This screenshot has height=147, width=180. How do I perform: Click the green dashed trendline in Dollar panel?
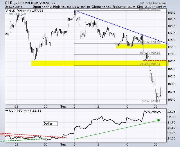click(23, 140)
